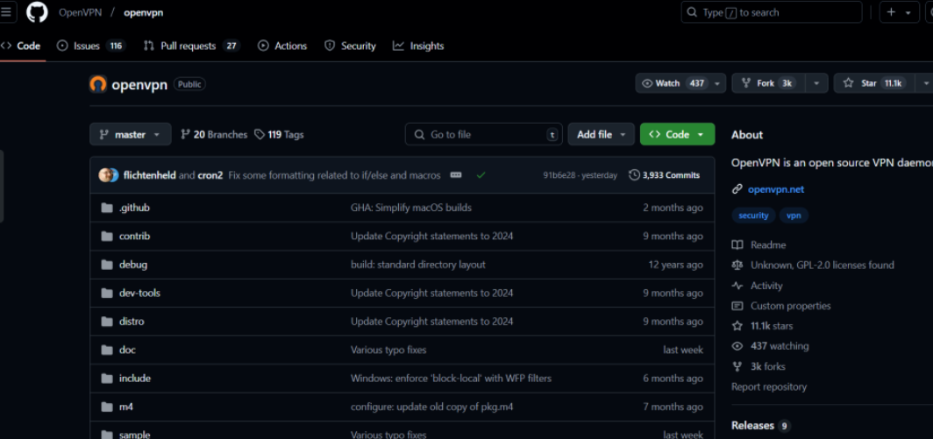Click the .github folder icon
This screenshot has height=439, width=933.
pyautogui.click(x=107, y=208)
